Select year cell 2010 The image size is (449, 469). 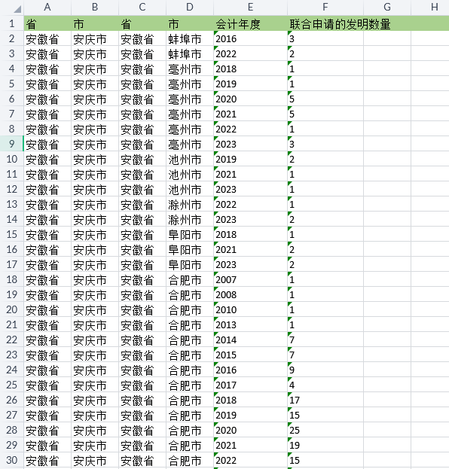coord(251,309)
